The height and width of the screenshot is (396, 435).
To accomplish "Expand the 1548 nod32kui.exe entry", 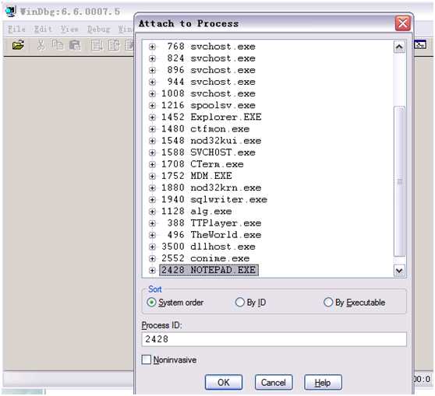I will [x=152, y=141].
